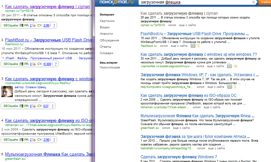This screenshot has width=271, height=162.
Task: Click the count badge 18 on voprosi4ek result
Action: tap(235, 66)
